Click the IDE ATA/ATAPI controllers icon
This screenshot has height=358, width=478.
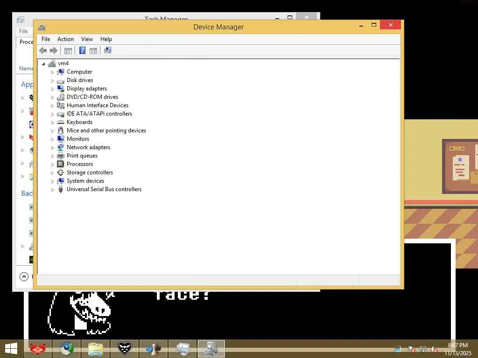click(x=61, y=114)
